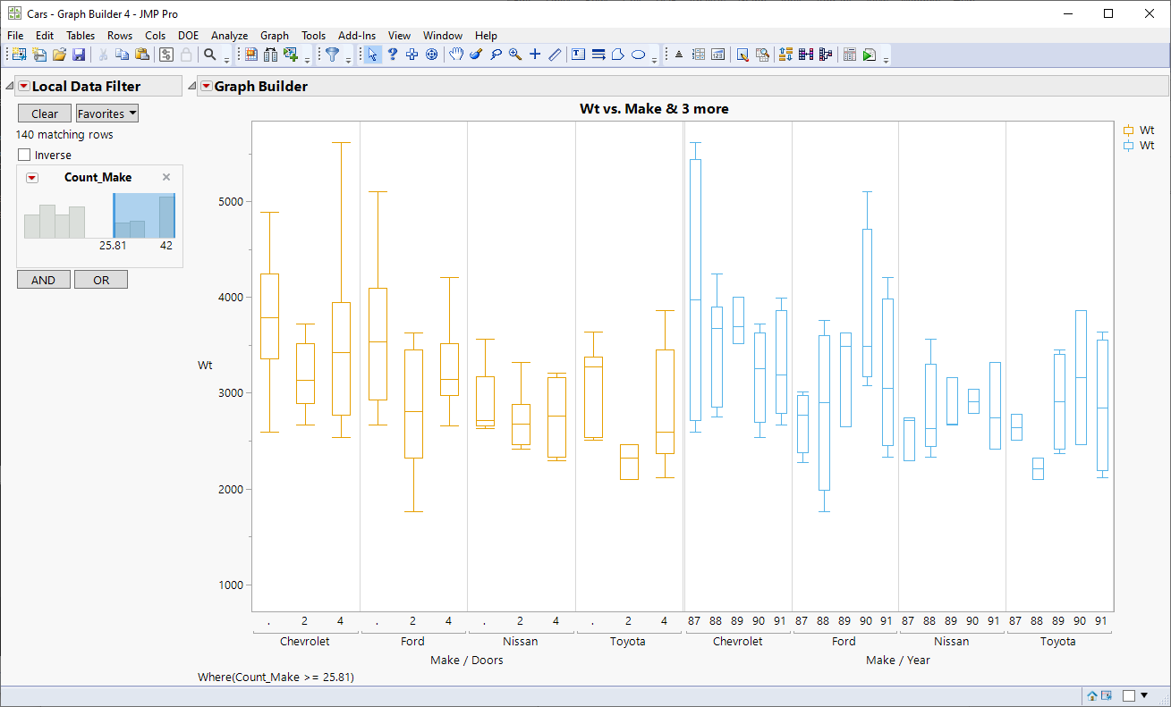This screenshot has height=707, width=1171.
Task: Click the magnifier zoom tool
Action: pyautogui.click(x=514, y=55)
